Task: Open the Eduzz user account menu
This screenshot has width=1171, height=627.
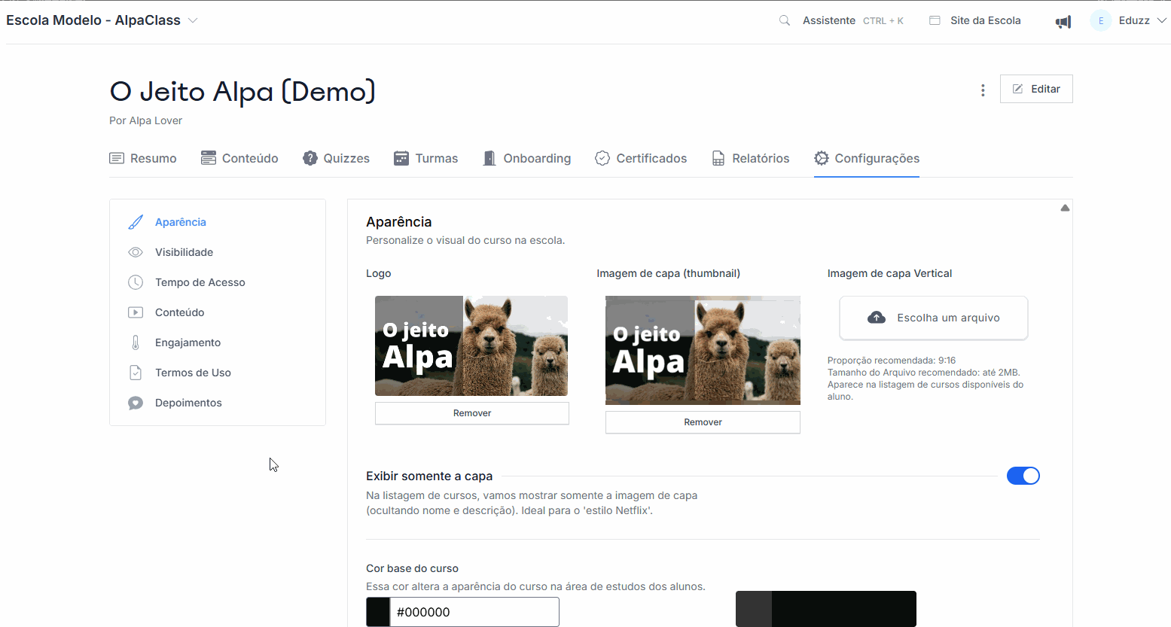Action: click(x=1133, y=21)
